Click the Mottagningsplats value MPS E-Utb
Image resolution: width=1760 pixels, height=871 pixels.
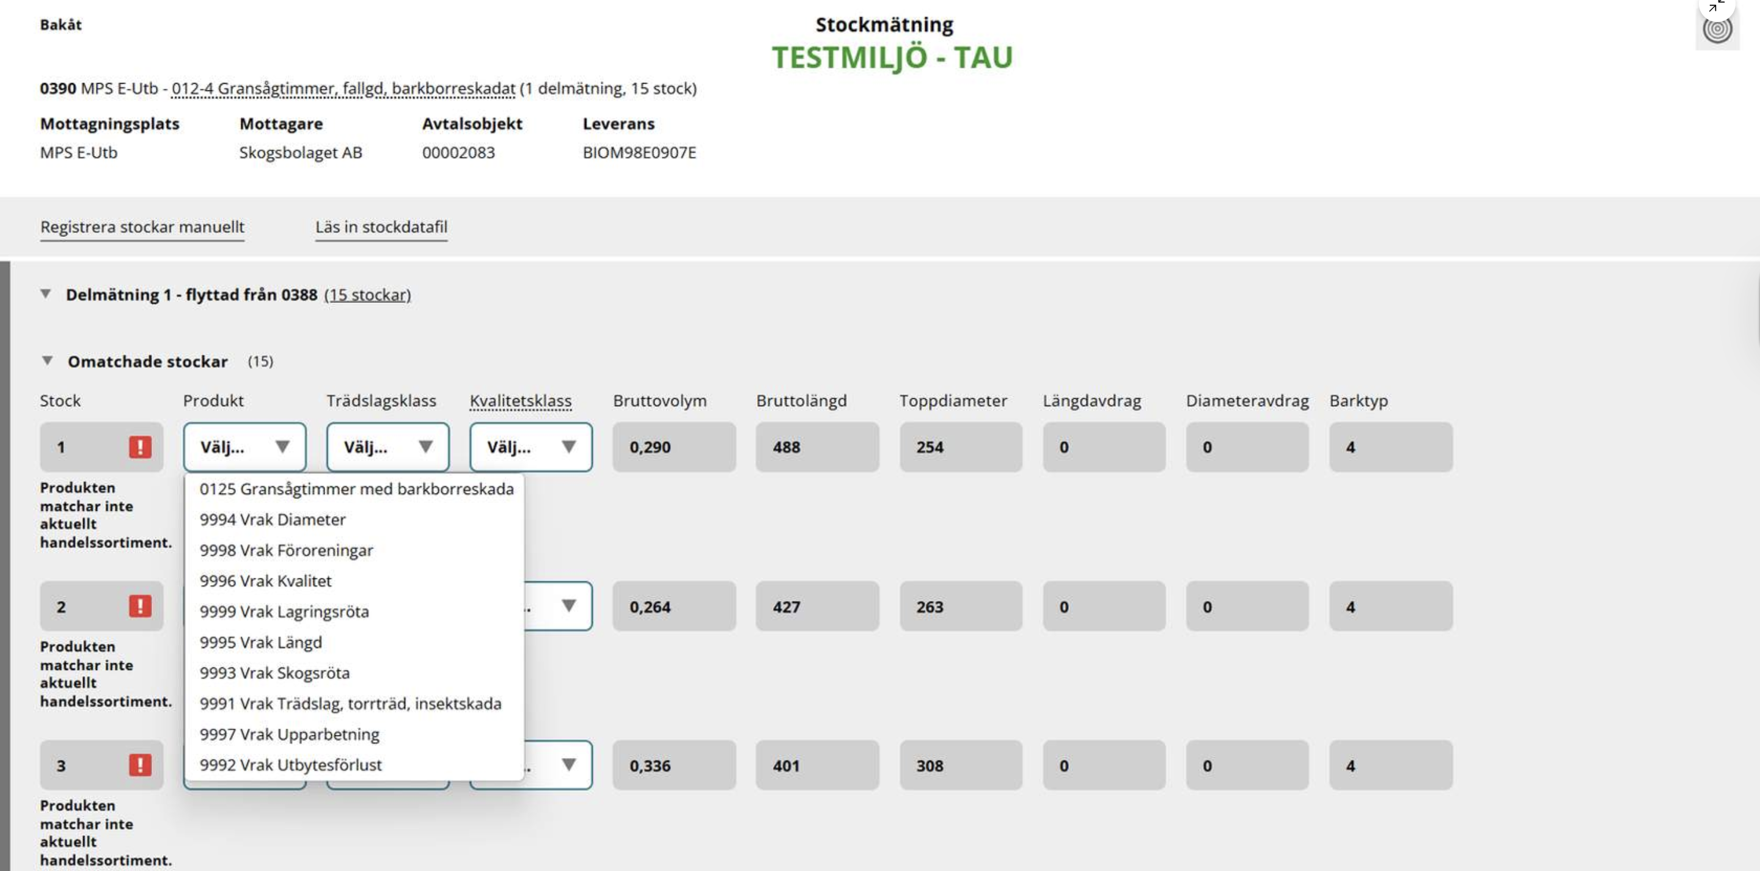click(x=79, y=152)
